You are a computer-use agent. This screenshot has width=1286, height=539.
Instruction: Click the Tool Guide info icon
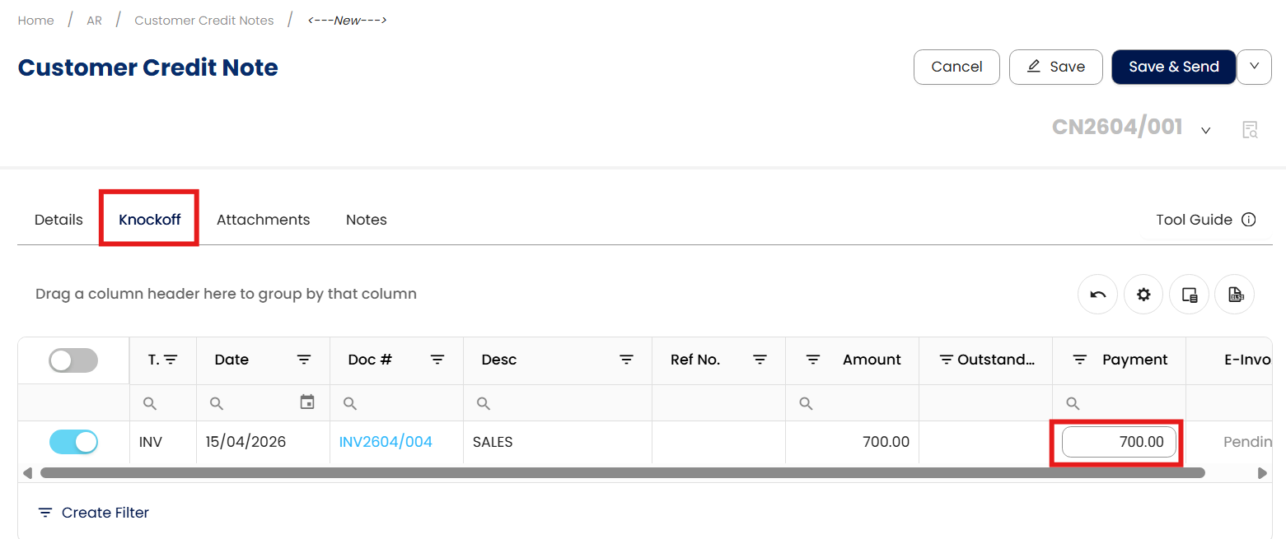[x=1248, y=220]
